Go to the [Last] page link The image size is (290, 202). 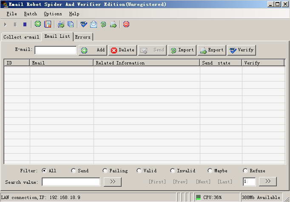tap(225, 182)
